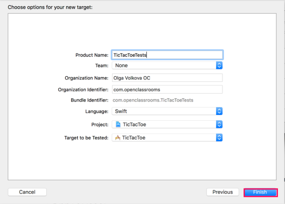Click the Bundle Identifier text value
The width and height of the screenshot is (285, 204).
tap(153, 100)
